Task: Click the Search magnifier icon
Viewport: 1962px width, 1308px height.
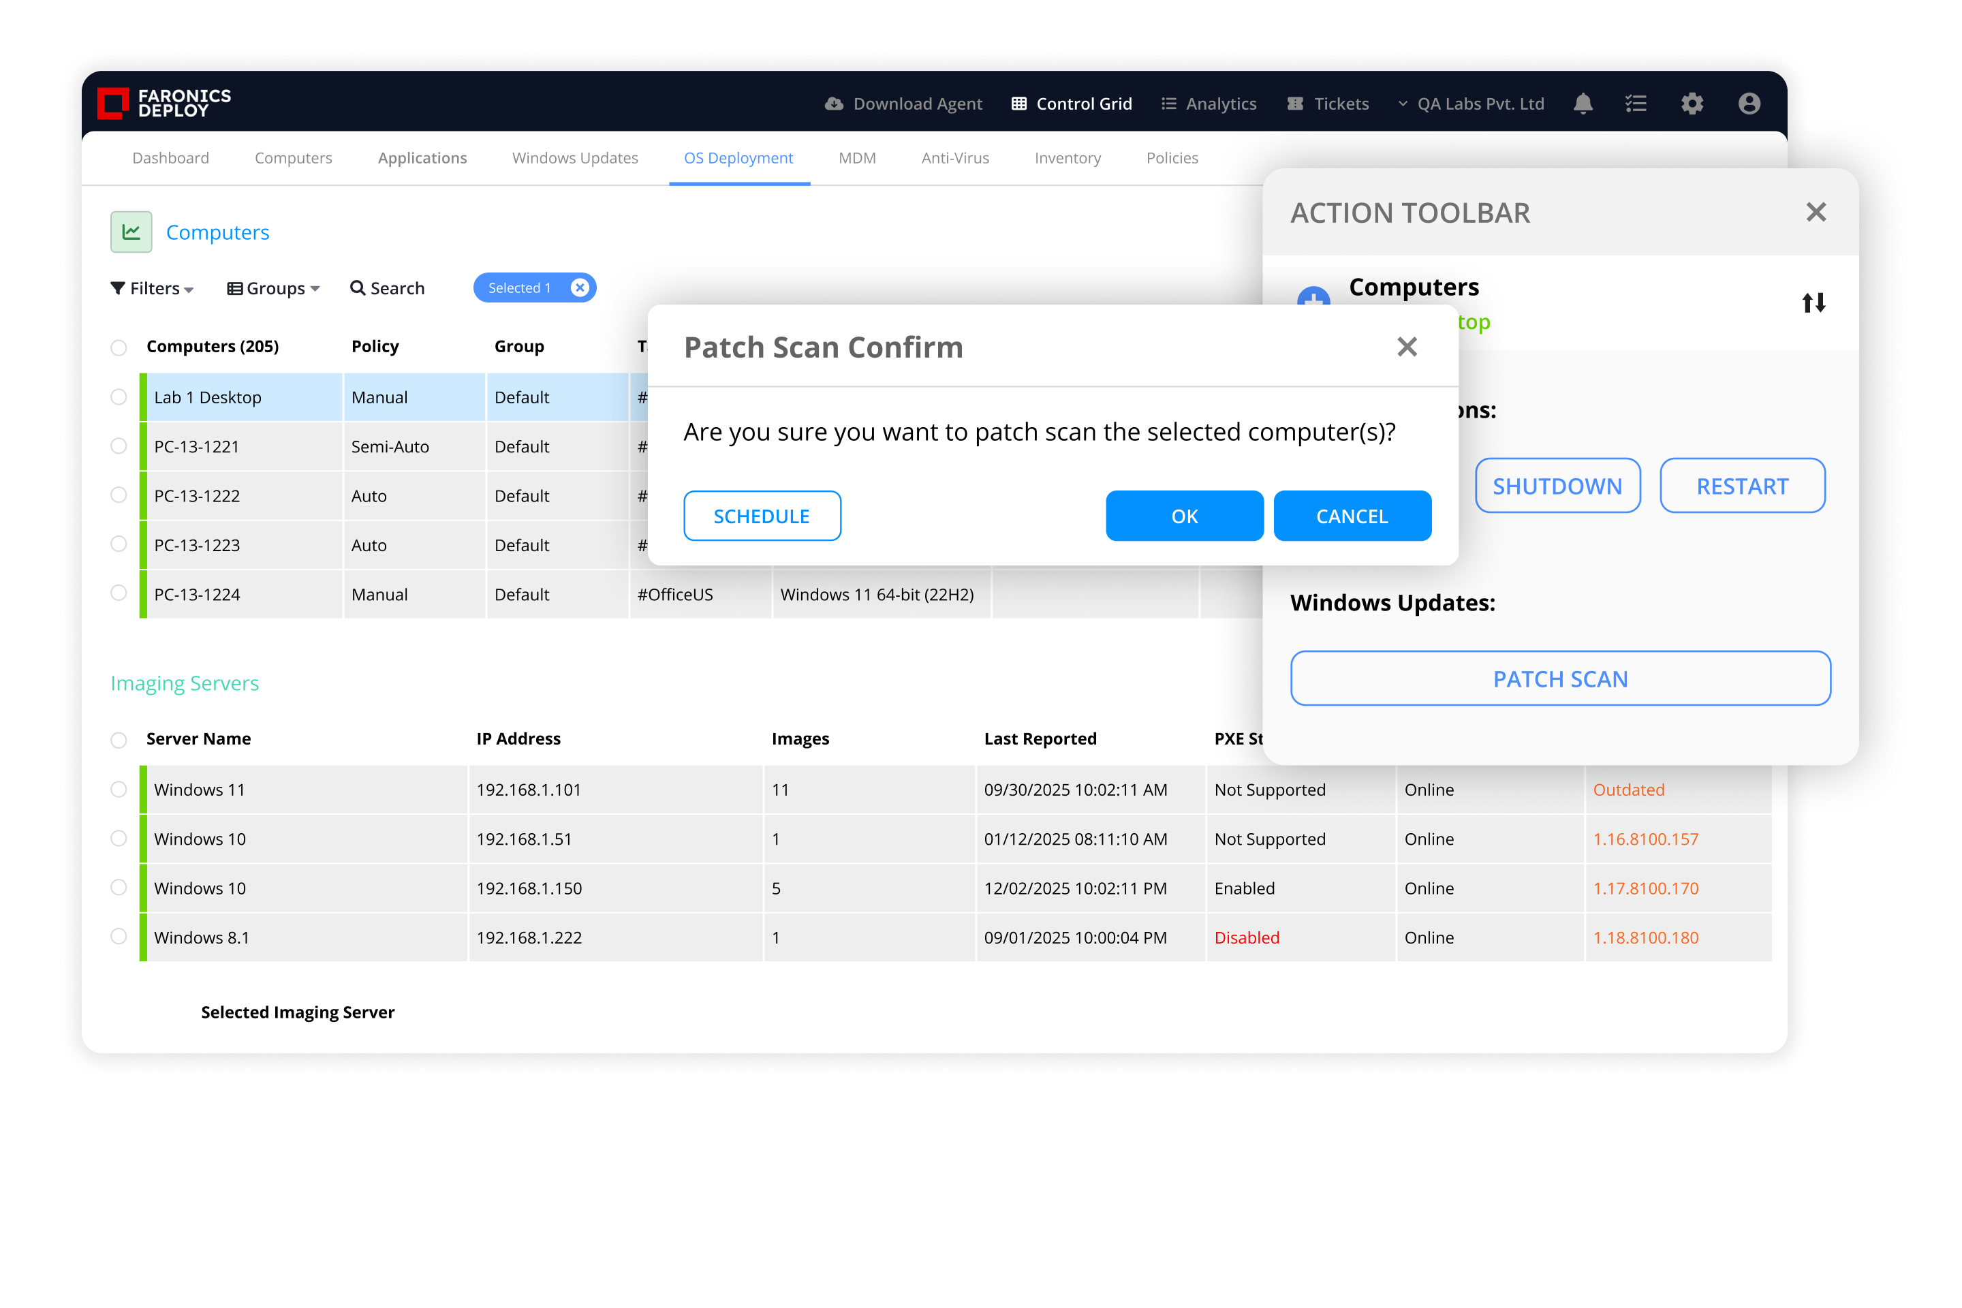Action: tap(357, 287)
